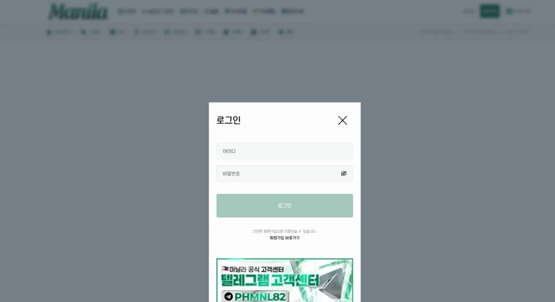This screenshot has height=302, width=555.
Task: Click the 아이디 input field
Action: [x=285, y=151]
